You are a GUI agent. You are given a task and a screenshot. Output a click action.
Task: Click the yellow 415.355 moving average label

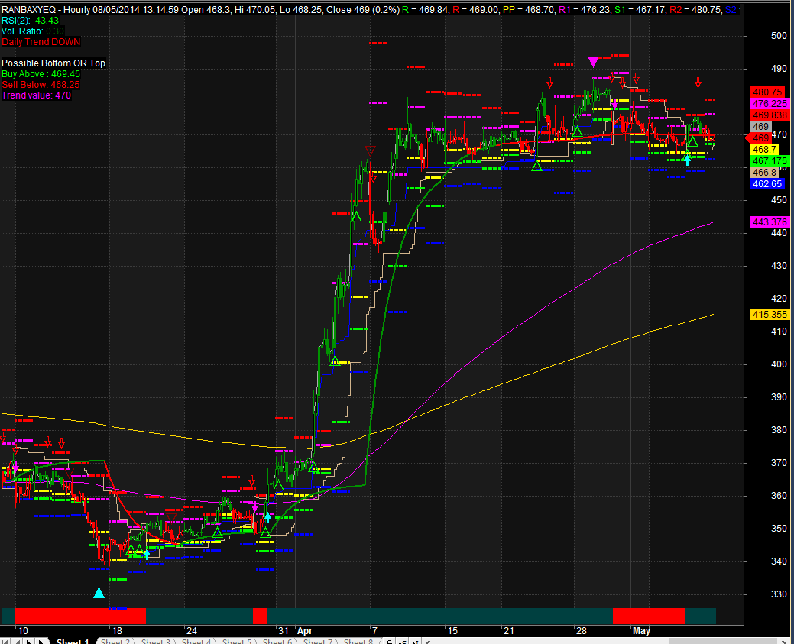[x=770, y=315]
